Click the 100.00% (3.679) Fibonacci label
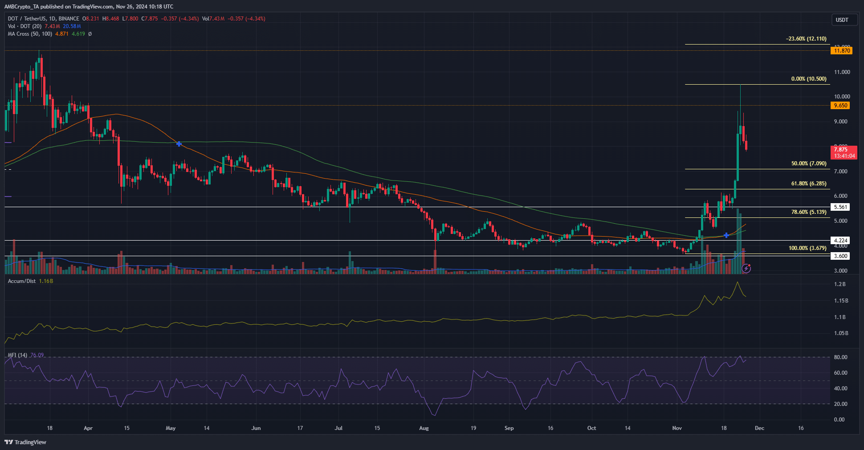The image size is (864, 450). tap(807, 248)
